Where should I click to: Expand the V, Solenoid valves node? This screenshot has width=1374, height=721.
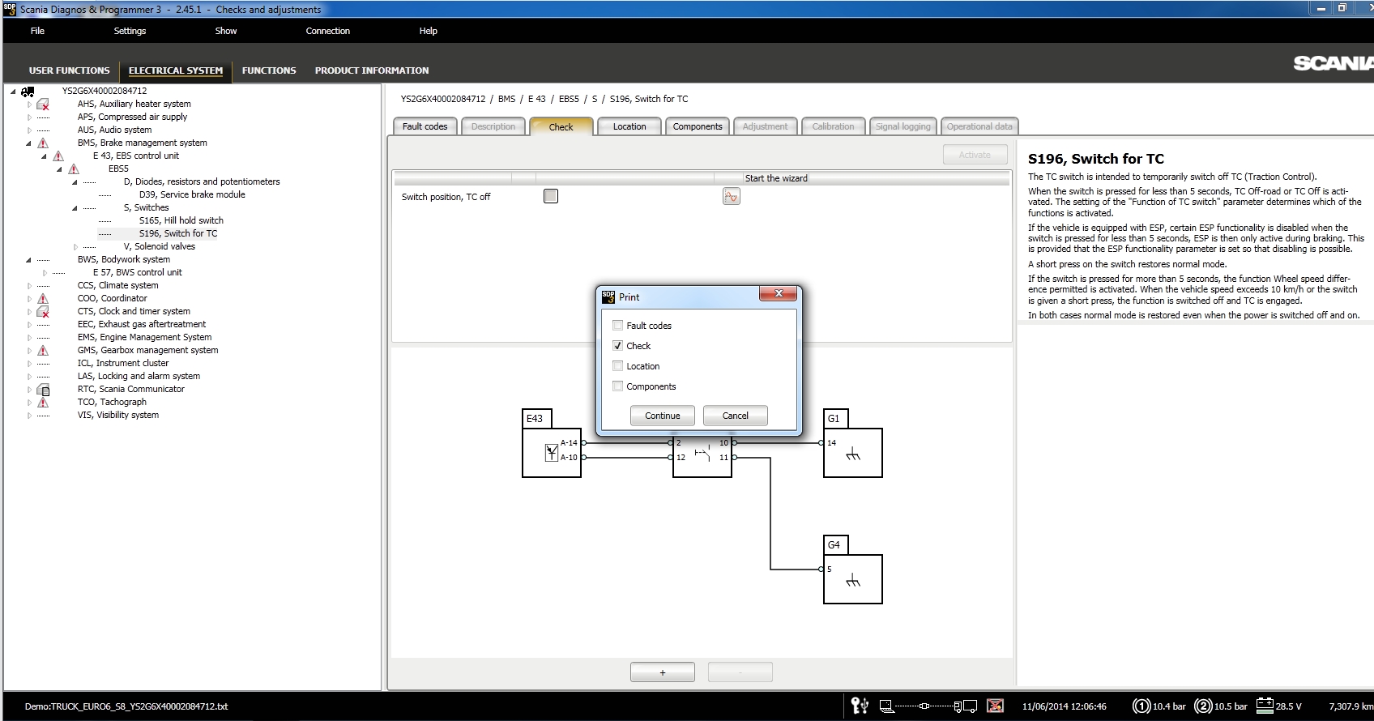[75, 247]
